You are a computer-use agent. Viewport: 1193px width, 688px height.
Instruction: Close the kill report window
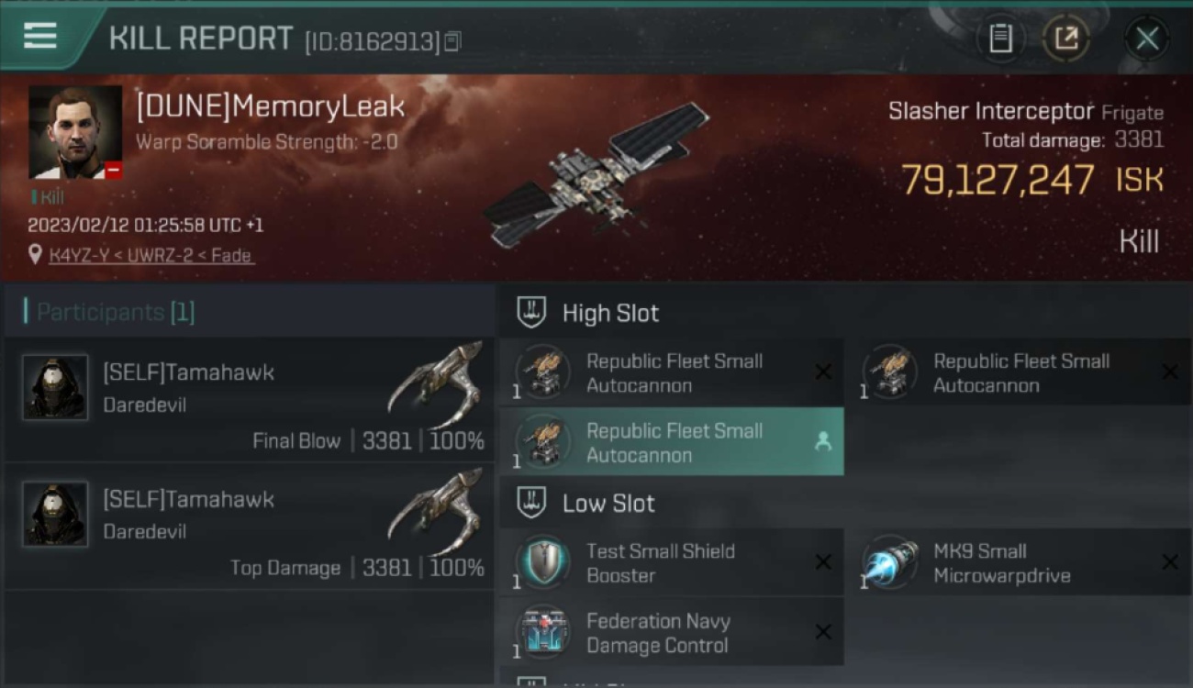click(1146, 39)
